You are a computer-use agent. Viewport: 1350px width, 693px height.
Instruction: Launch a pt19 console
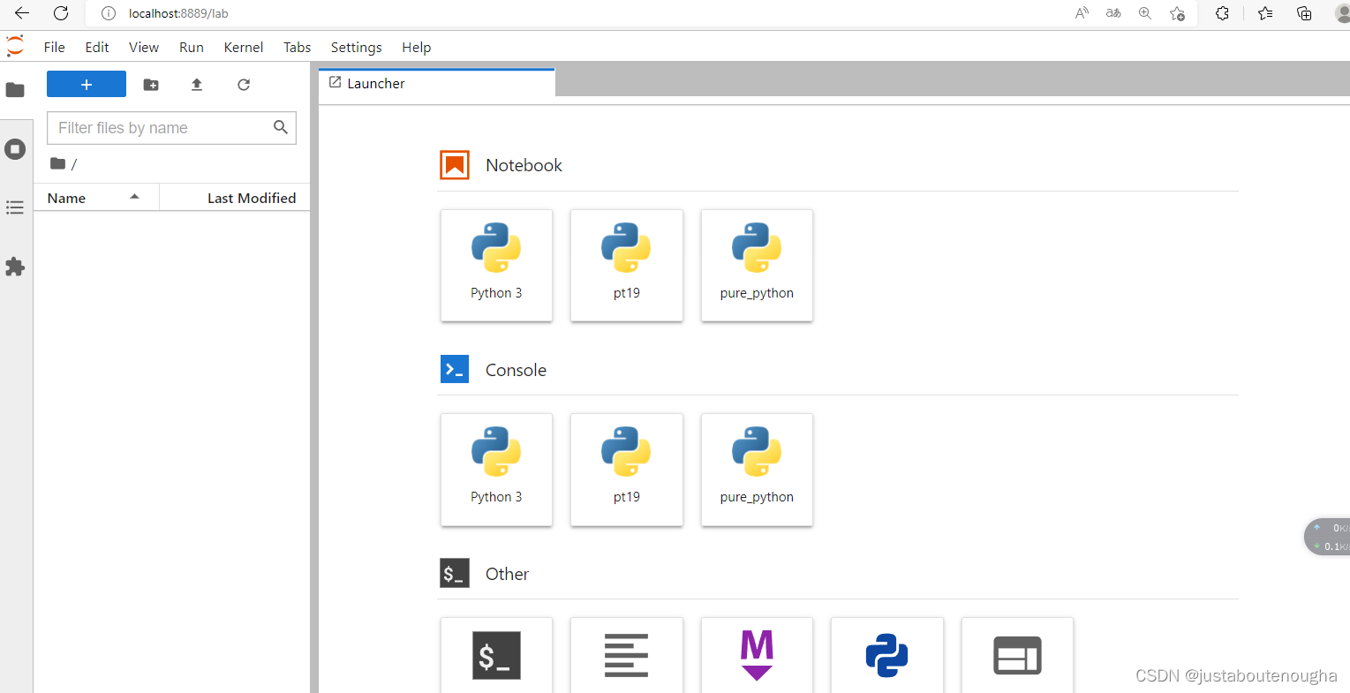point(627,470)
